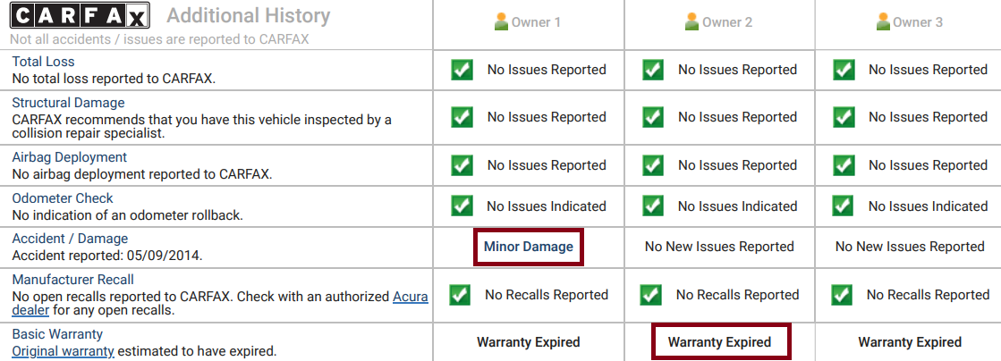Click Owner 2 Manufacturer Recall green checkmark
The image size is (1001, 361).
point(651,295)
